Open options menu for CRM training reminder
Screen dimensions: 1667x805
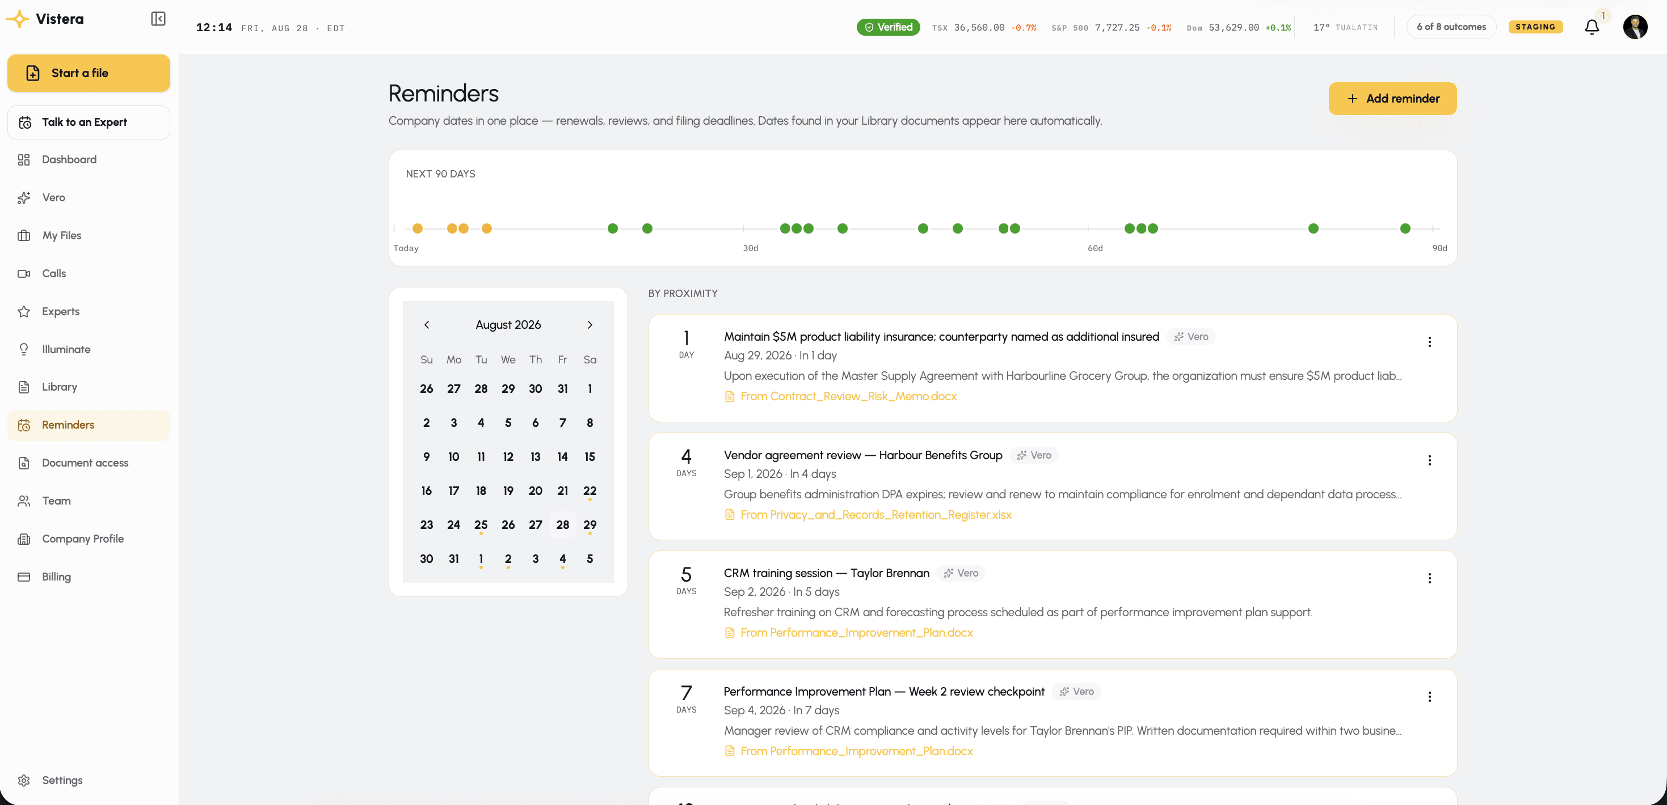[x=1429, y=578]
